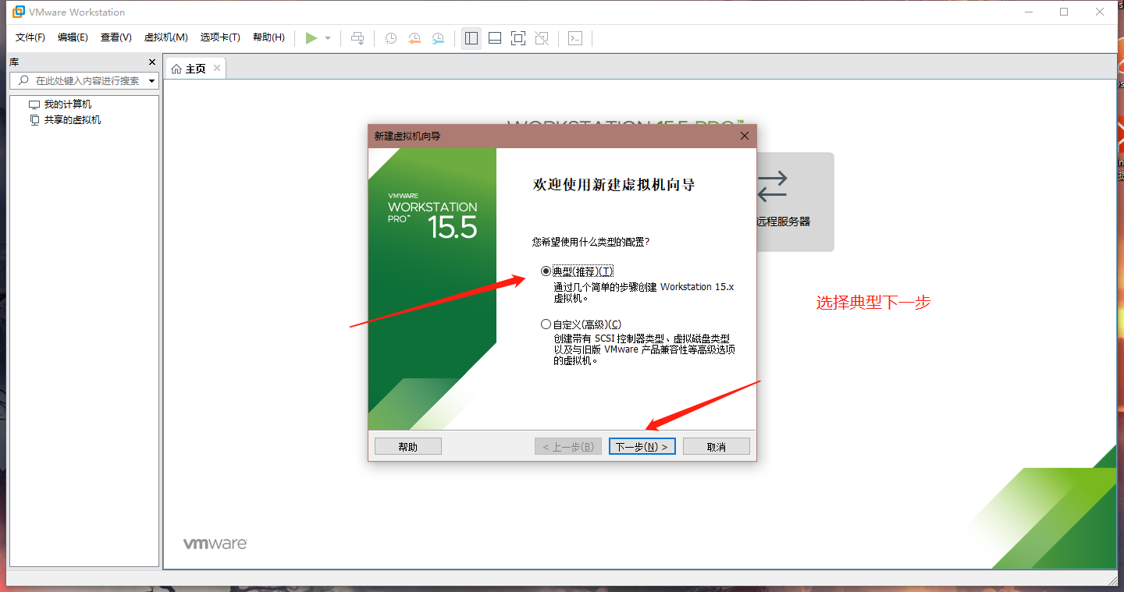Screen dimensions: 1124x592
Task: Click the console view toolbar icon
Action: (575, 38)
